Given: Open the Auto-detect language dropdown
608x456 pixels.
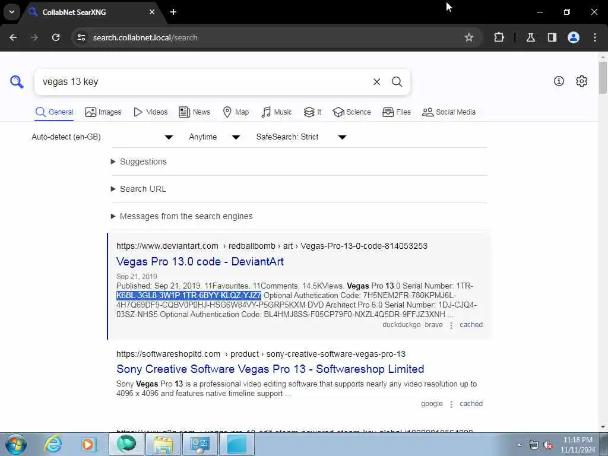Looking at the screenshot, I should pos(102,137).
